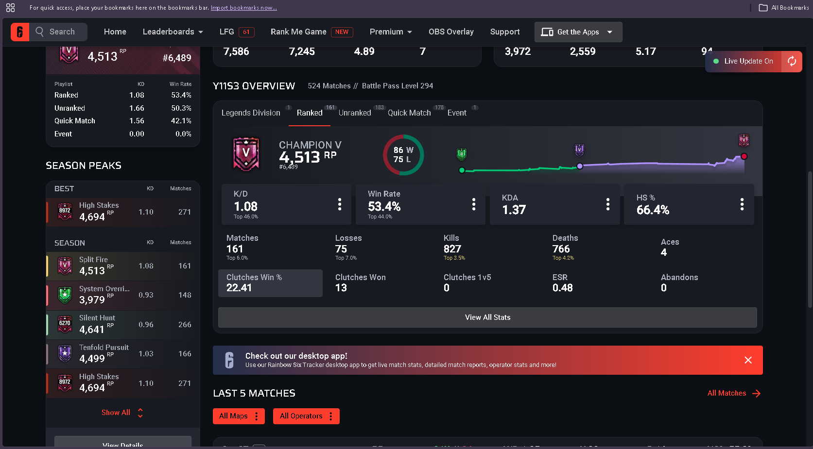
Task: Click the search magnifier icon
Action: click(39, 32)
